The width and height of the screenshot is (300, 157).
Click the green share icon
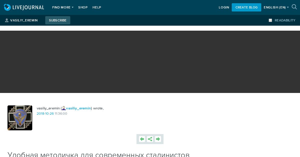pyautogui.click(x=150, y=139)
